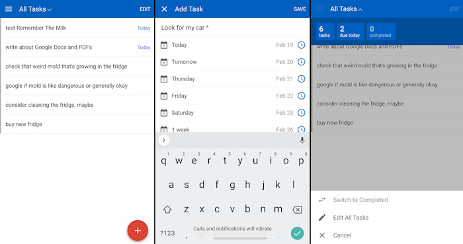Image resolution: width=463 pixels, height=244 pixels.
Task: Tap the keyboard backspace delete key
Action: [297, 210]
